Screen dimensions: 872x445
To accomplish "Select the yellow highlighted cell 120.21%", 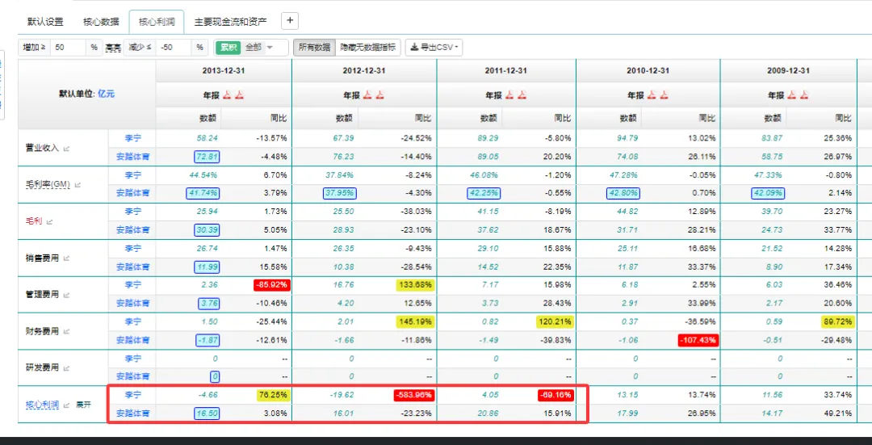I will 555,321.
